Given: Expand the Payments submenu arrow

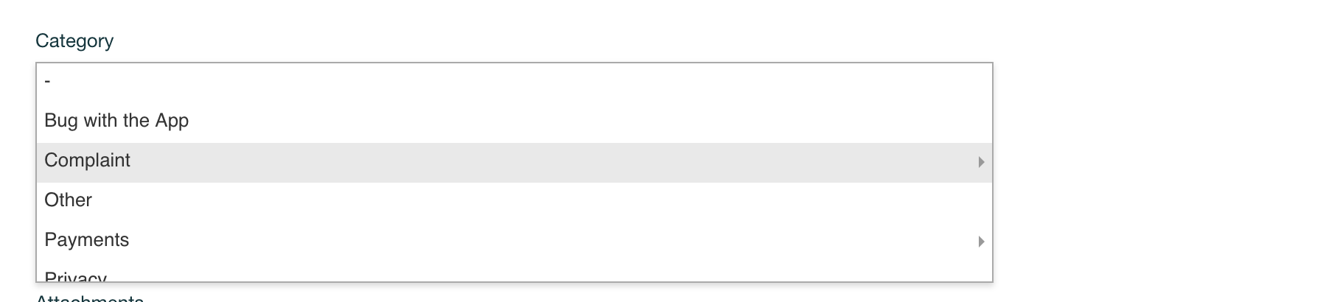Looking at the screenshot, I should (x=981, y=242).
